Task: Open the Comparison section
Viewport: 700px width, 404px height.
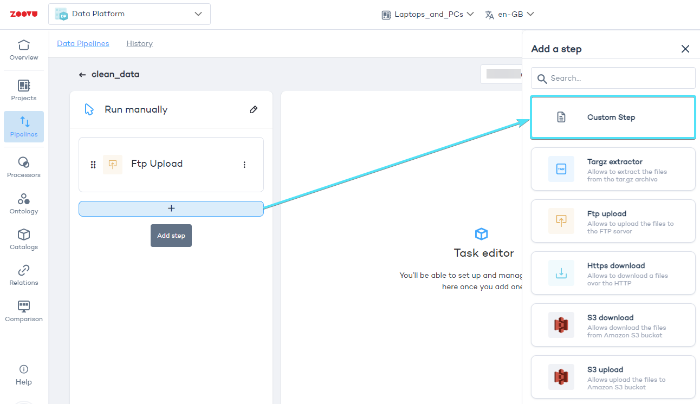Action: click(x=24, y=311)
